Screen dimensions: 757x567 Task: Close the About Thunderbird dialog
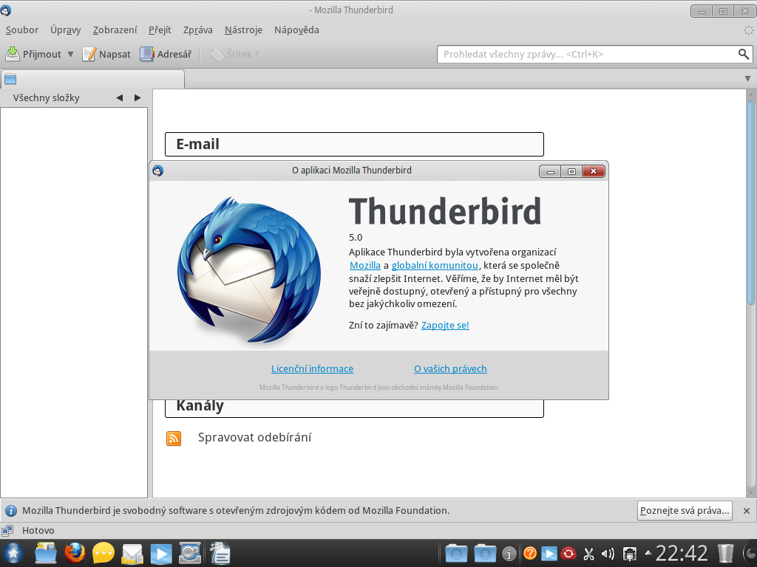tap(594, 171)
